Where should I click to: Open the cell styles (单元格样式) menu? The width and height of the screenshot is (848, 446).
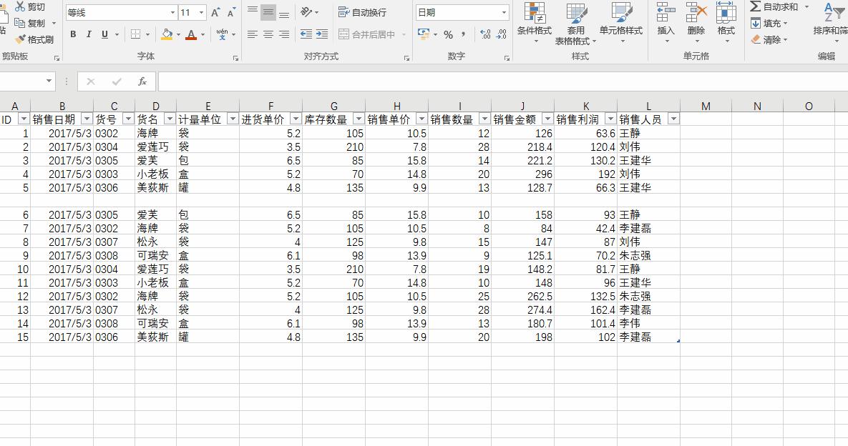(621, 23)
